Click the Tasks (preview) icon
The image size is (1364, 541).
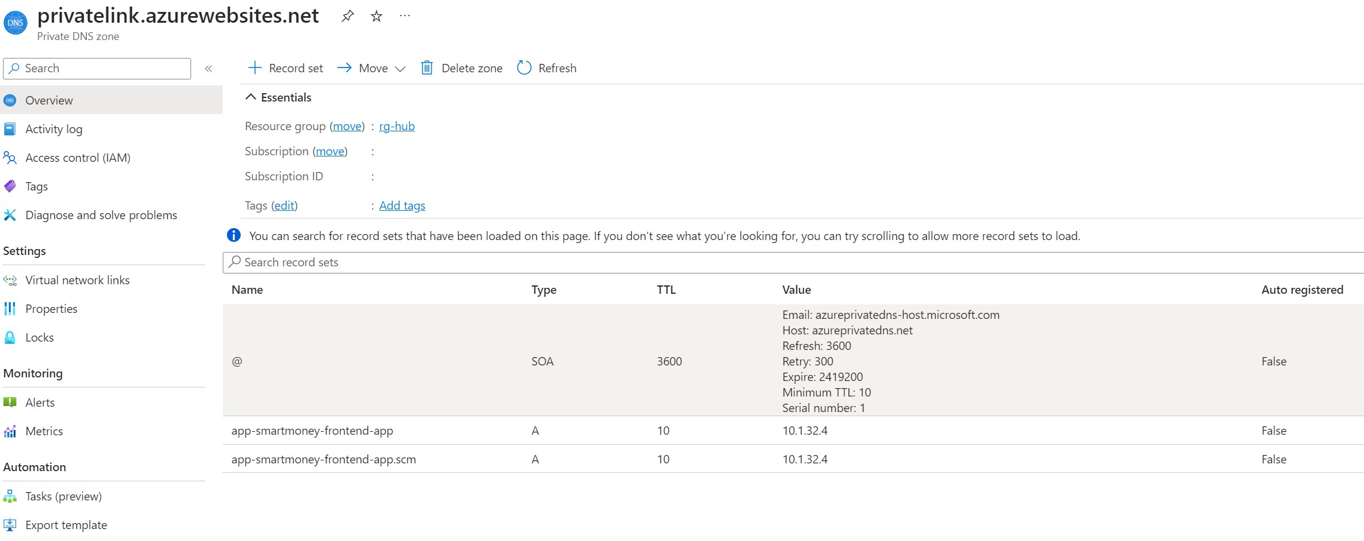tap(10, 496)
